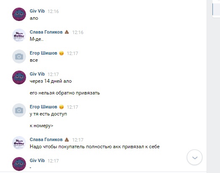This screenshot has height=173, width=220.
Task: Click the emoji next to Слава Голиков's name at 12:16
Action: tap(67, 32)
